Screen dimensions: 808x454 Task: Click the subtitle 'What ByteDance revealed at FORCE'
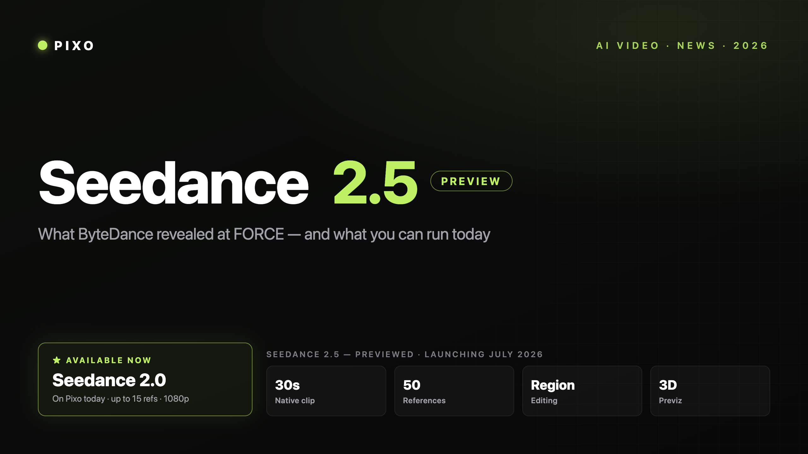click(x=161, y=234)
